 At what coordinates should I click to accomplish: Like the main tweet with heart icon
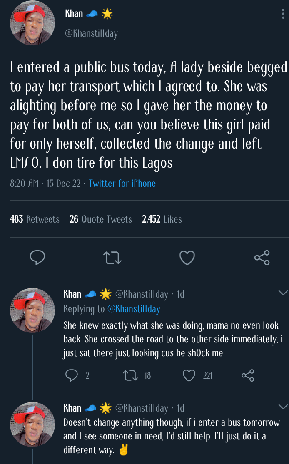click(x=187, y=258)
